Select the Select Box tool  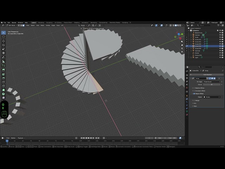pos(4,33)
